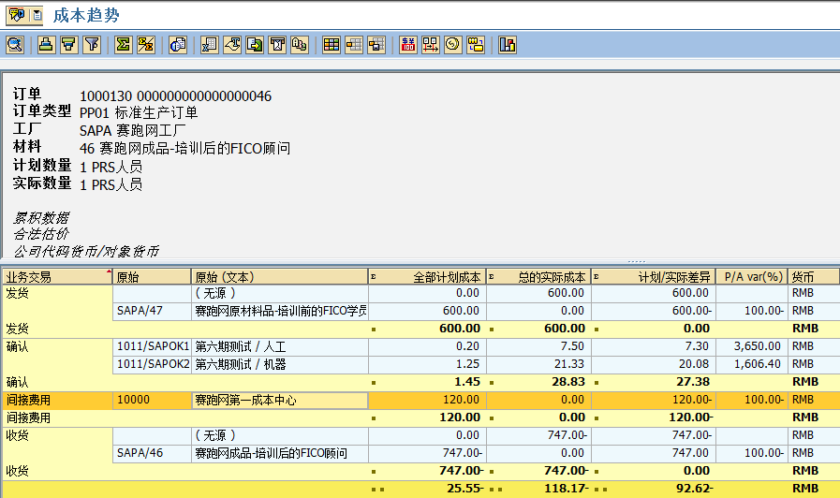Click the sum symbol in 总的实际成本 header
The height and width of the screenshot is (498, 840).
point(492,277)
